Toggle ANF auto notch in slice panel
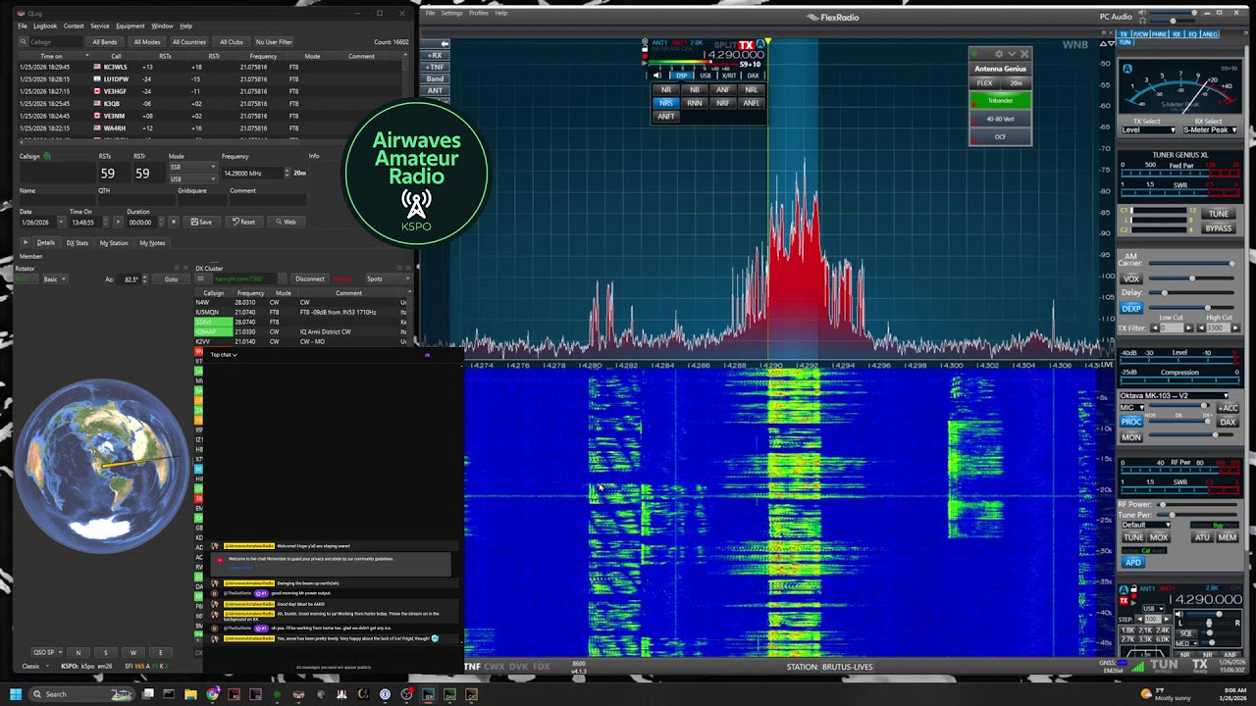 [x=723, y=89]
